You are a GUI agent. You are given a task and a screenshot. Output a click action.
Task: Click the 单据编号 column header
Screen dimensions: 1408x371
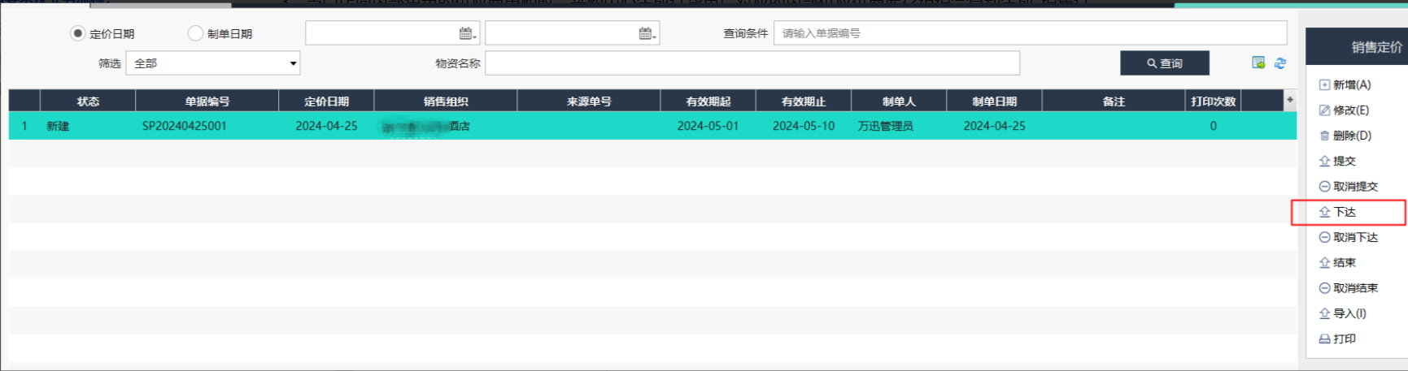coord(207,101)
